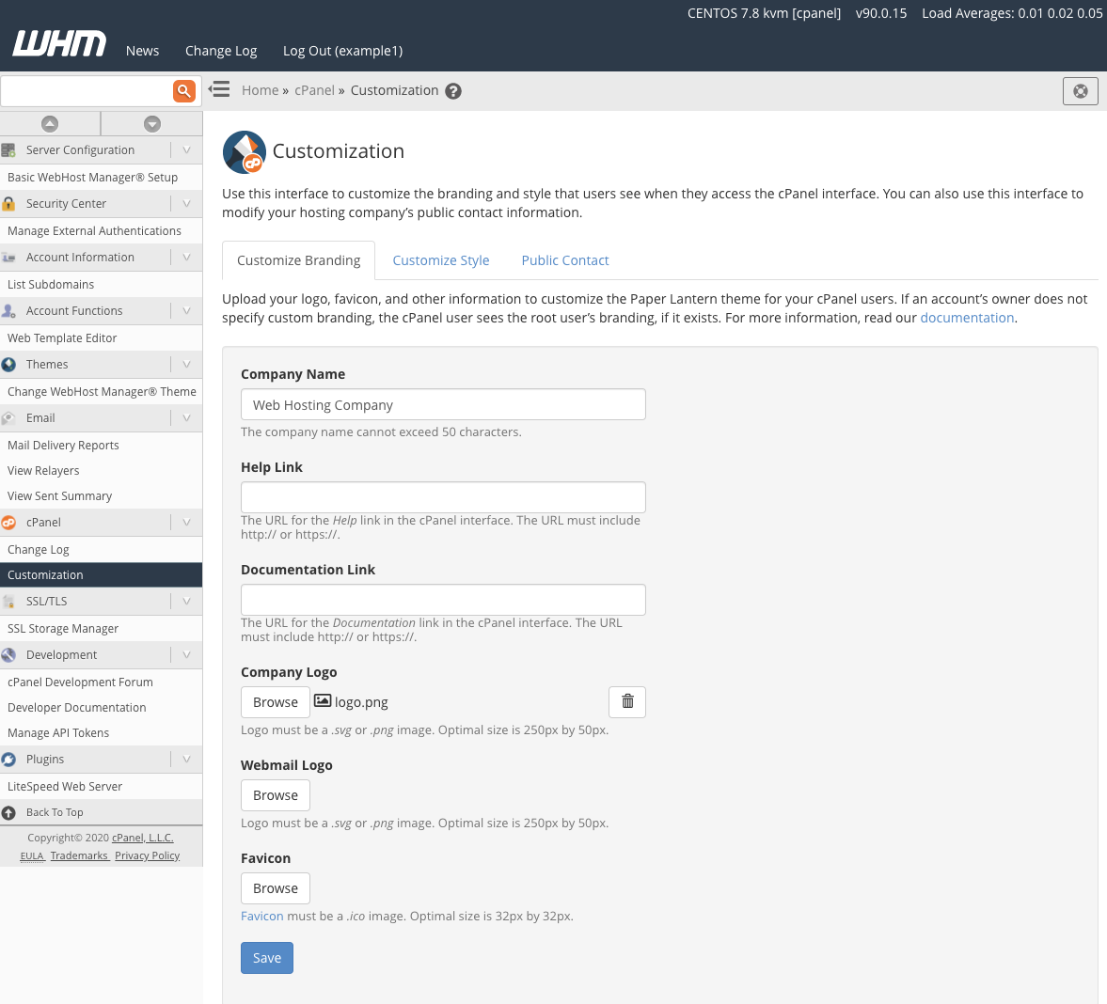Click the WHM logo
This screenshot has width=1107, height=1004.
59,44
